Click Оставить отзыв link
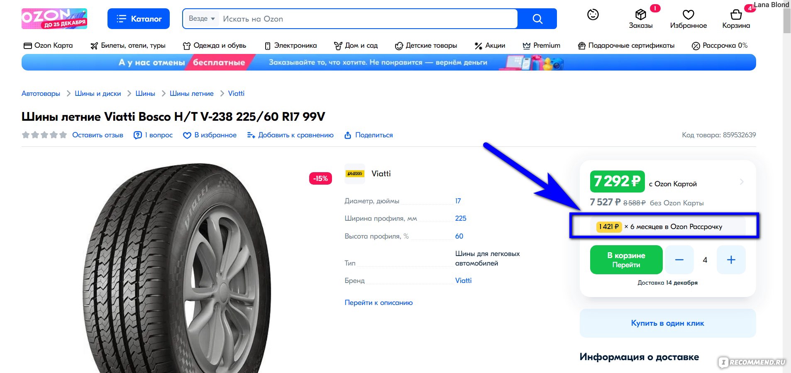Screen dimensions: 791x373 [x=98, y=135]
